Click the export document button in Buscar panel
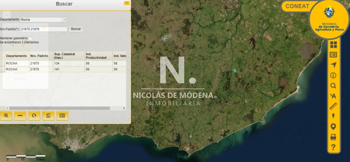350x162 pixels. click(48, 115)
